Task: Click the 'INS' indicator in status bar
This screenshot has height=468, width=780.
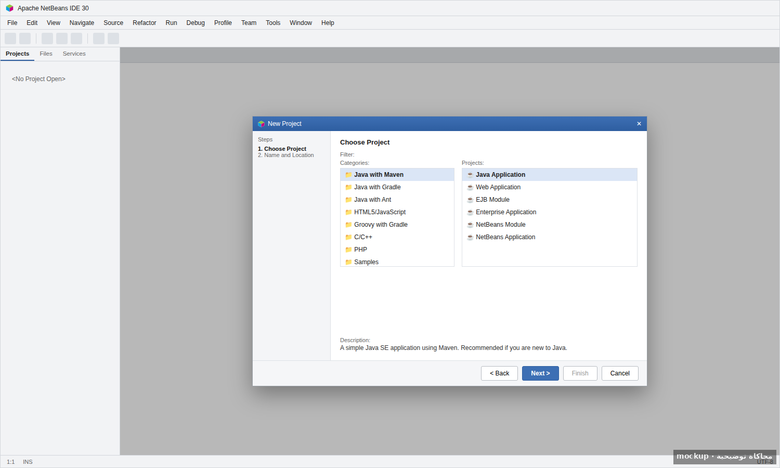Action: coord(28,462)
